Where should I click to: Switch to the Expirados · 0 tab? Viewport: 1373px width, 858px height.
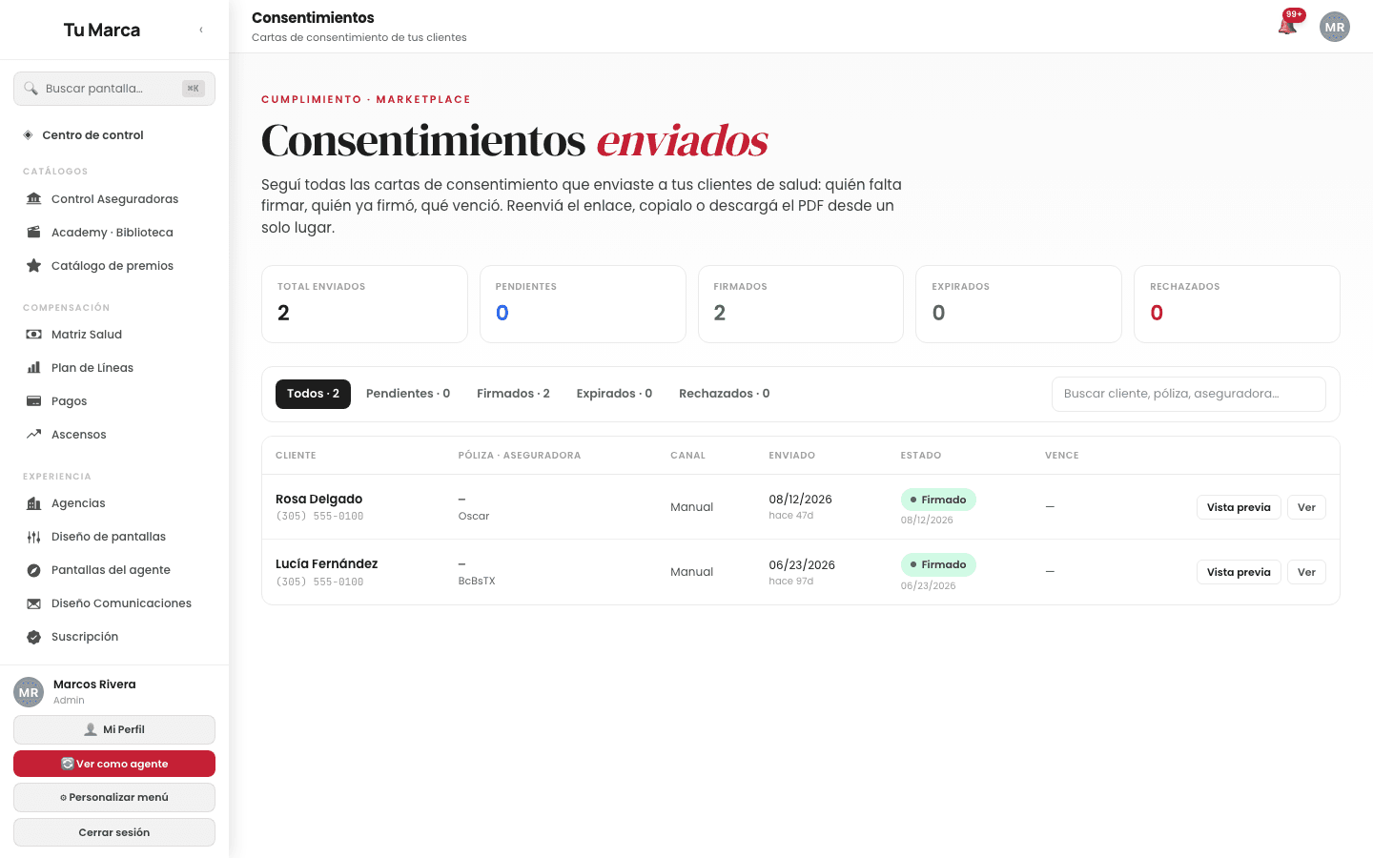pyautogui.click(x=614, y=394)
